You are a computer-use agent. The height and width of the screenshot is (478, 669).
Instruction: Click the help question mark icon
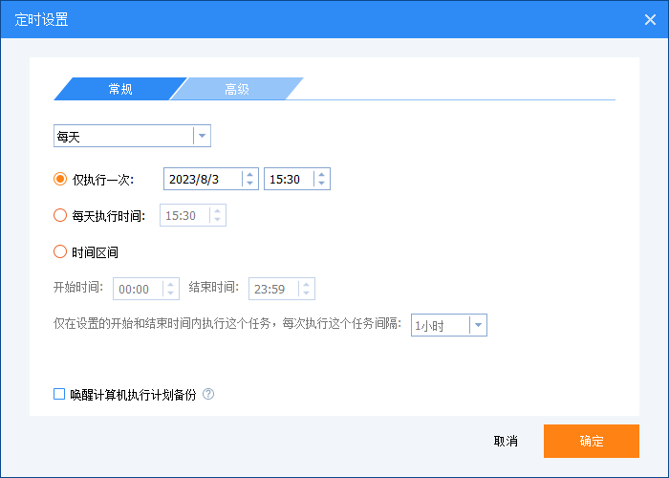point(208,394)
